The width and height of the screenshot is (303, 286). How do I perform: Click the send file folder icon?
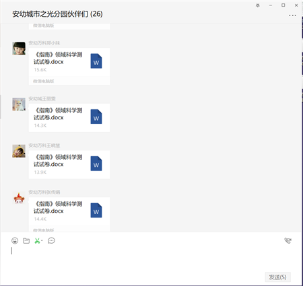pyautogui.click(x=26, y=240)
